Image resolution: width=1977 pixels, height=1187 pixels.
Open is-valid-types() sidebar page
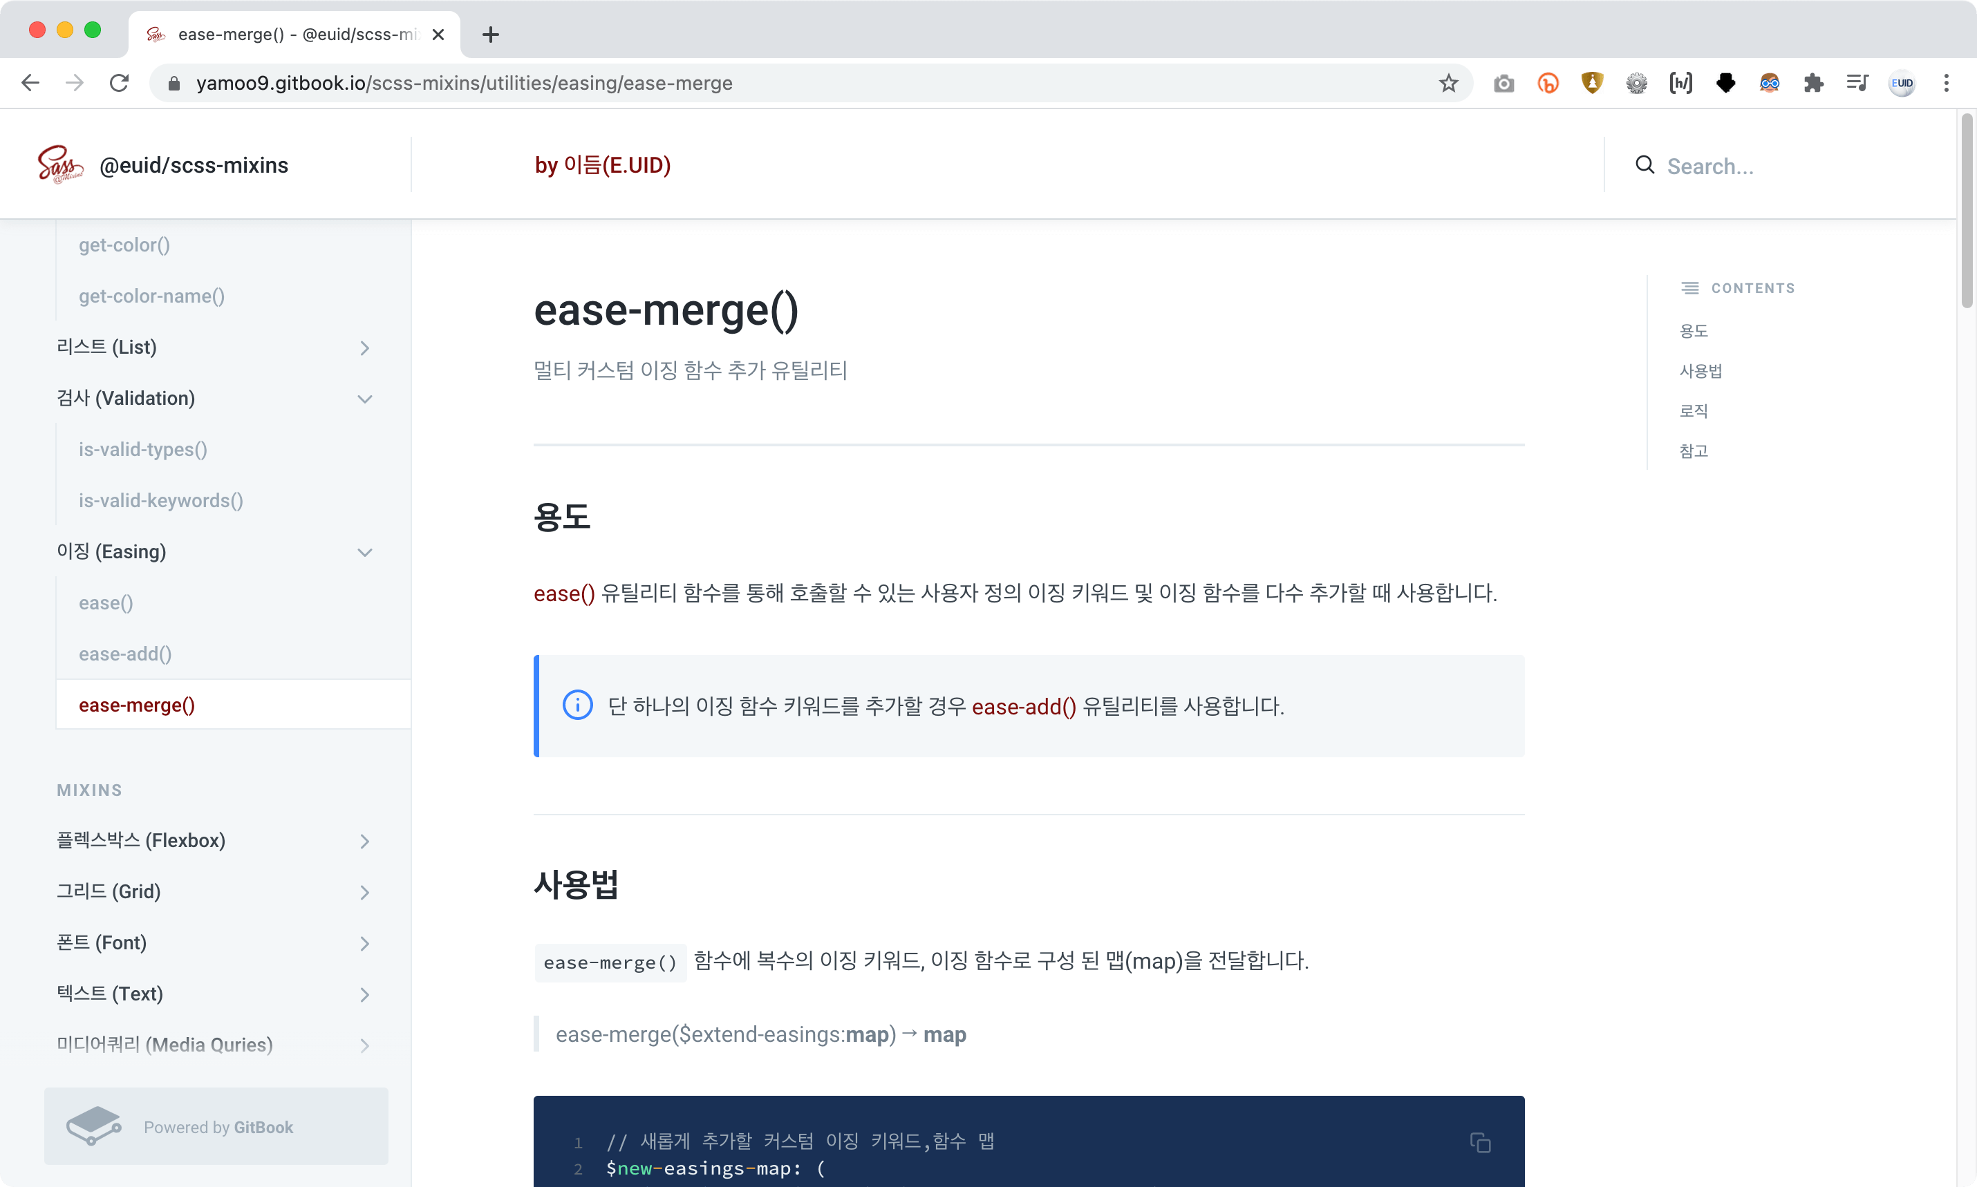click(x=142, y=450)
